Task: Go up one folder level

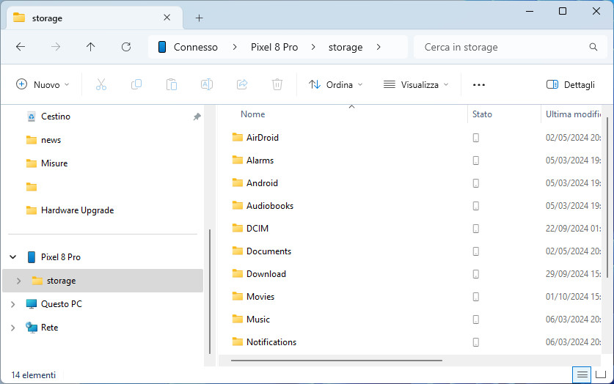Action: (90, 47)
